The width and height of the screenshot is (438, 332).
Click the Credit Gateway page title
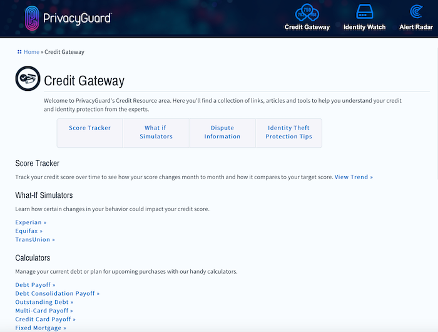pyautogui.click(x=84, y=81)
